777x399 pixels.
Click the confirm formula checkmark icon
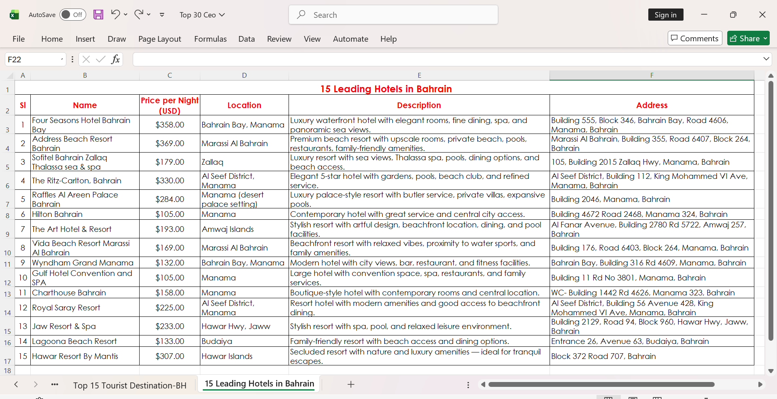(x=101, y=59)
